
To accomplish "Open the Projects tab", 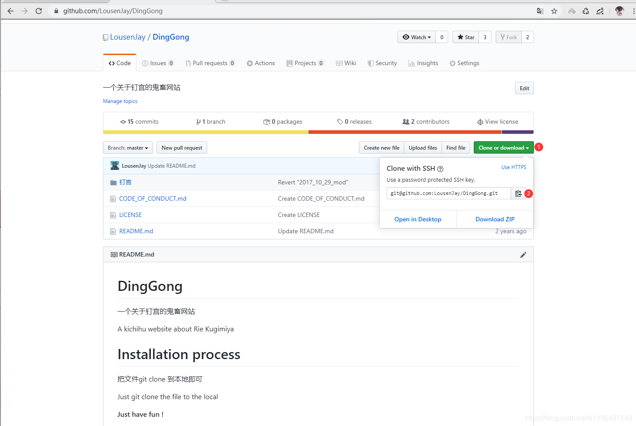I will (x=305, y=63).
